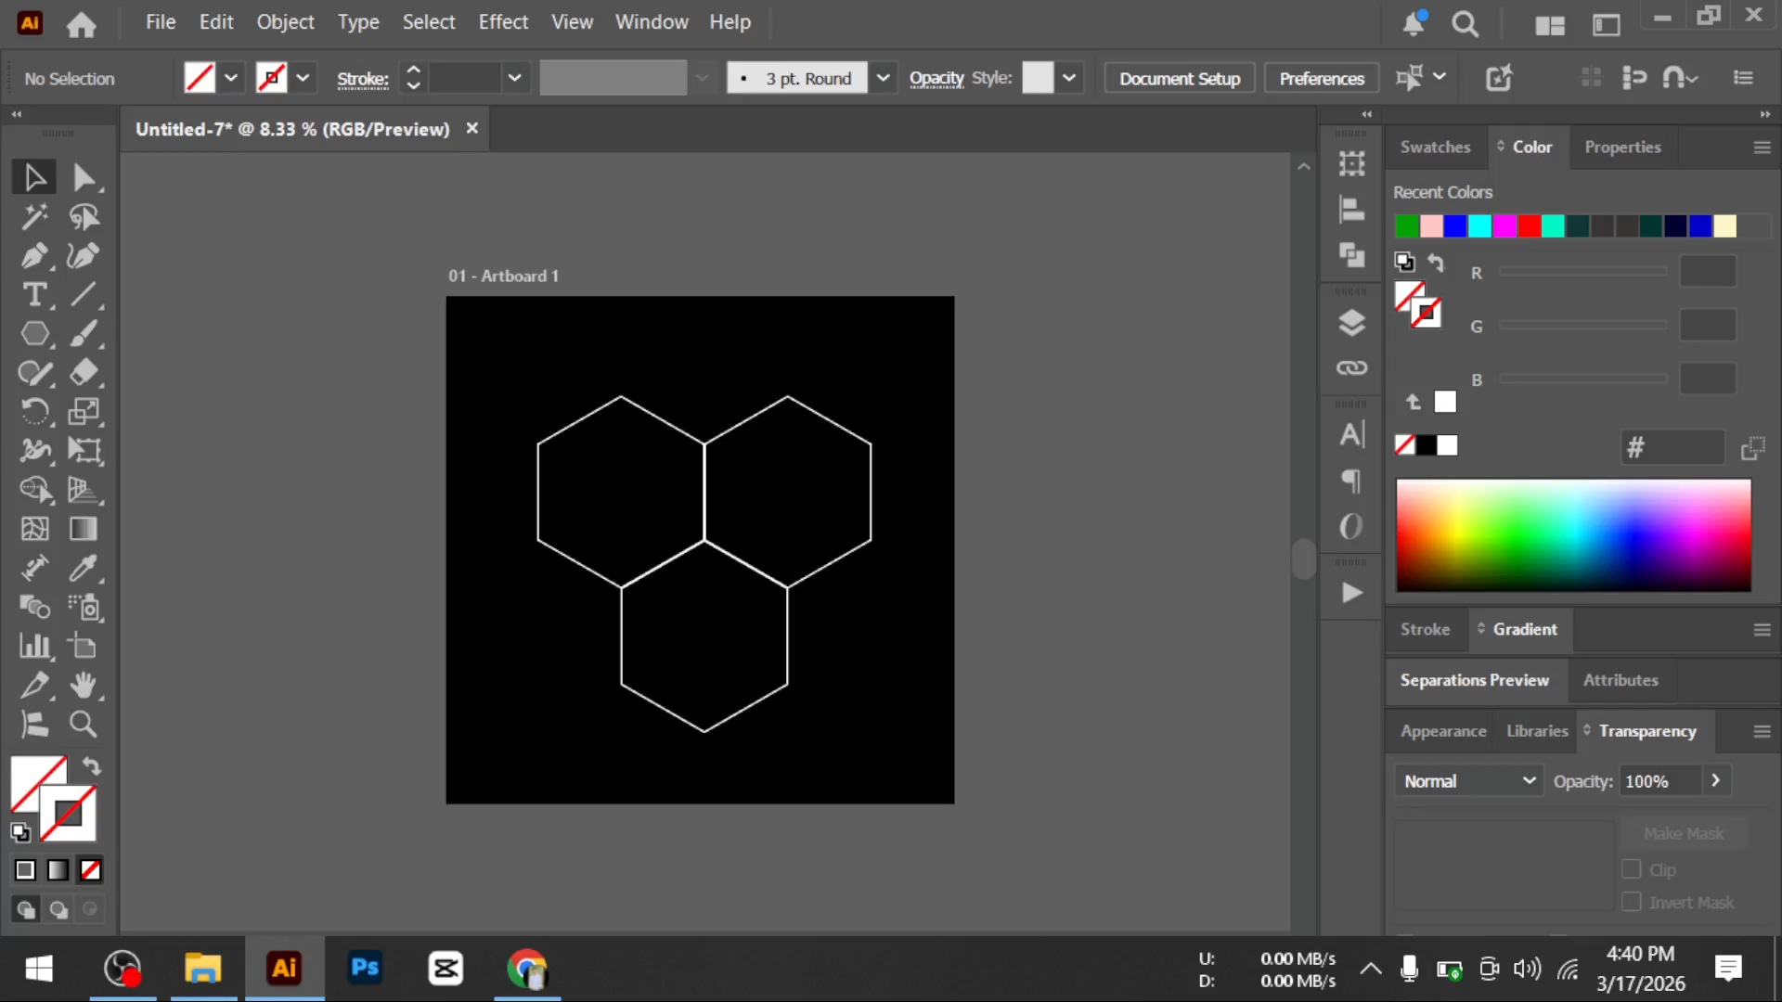Tick the Invert Mask checkbox
This screenshot has height=1002, width=1782.
coord(1631,902)
